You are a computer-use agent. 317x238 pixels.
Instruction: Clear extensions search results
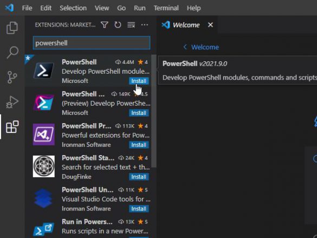coord(131,25)
